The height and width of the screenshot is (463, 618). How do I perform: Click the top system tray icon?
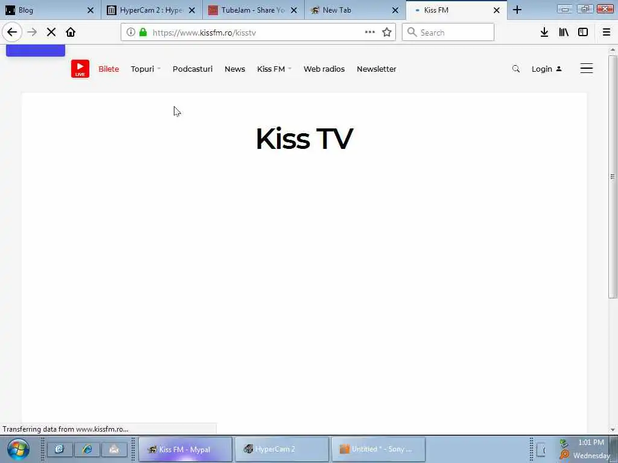click(564, 443)
